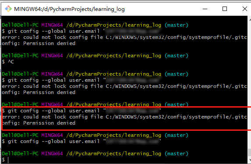Click the scrollbar track above the thumb
Image resolution: width=251 pixels, height=164 pixels.
click(250, 85)
